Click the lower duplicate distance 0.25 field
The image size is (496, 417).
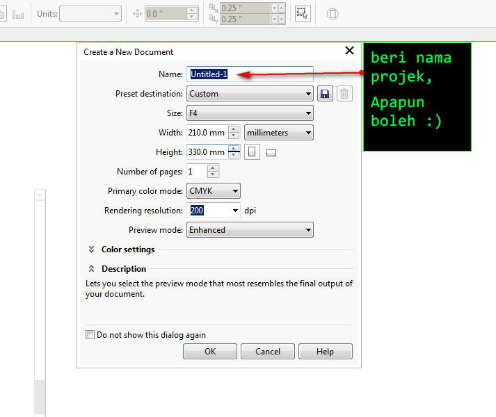click(x=246, y=19)
